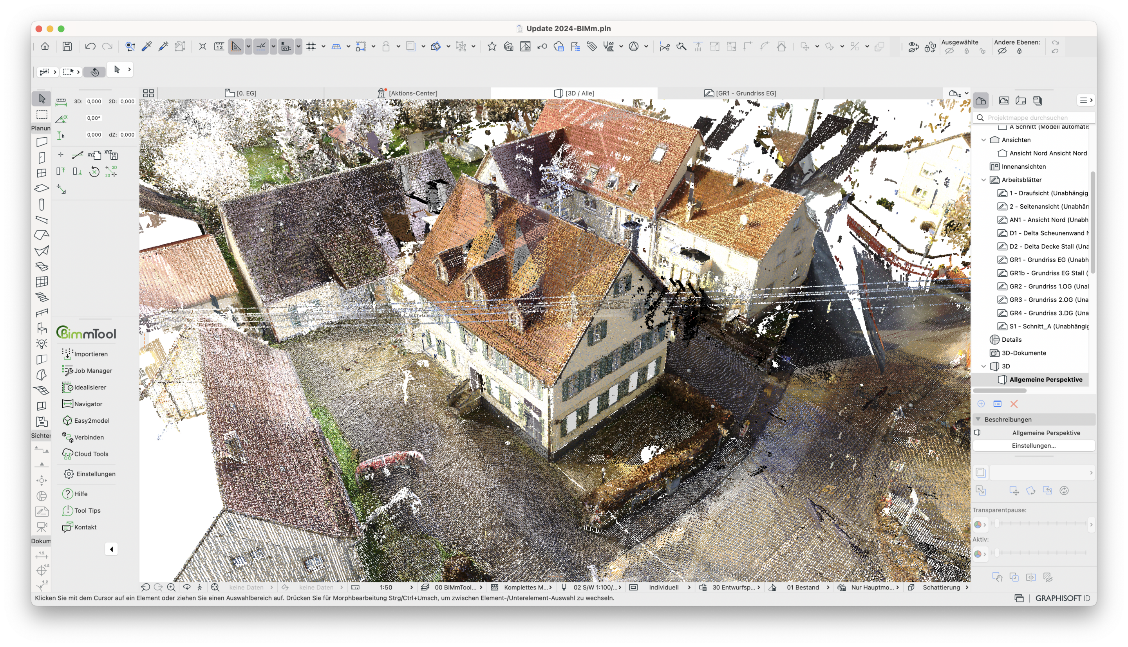Open BIMmTool Hilfe
Image resolution: width=1128 pixels, height=647 pixels.
[x=75, y=494]
